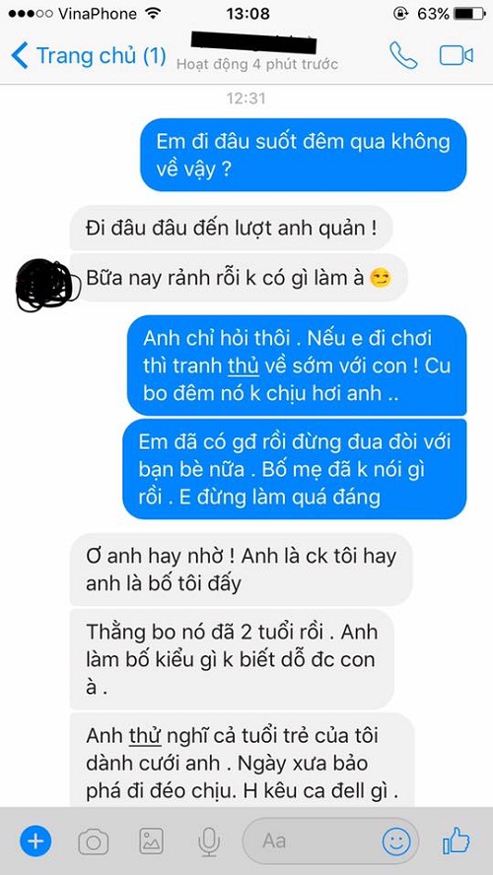Send a thumbs-up like
This screenshot has height=875, width=493.
pyautogui.click(x=456, y=841)
